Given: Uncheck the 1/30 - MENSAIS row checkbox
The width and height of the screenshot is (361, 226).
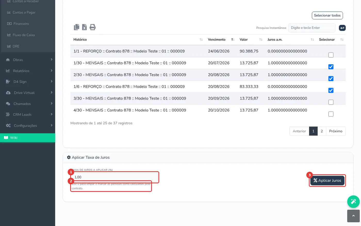Looking at the screenshot, I should point(331,67).
